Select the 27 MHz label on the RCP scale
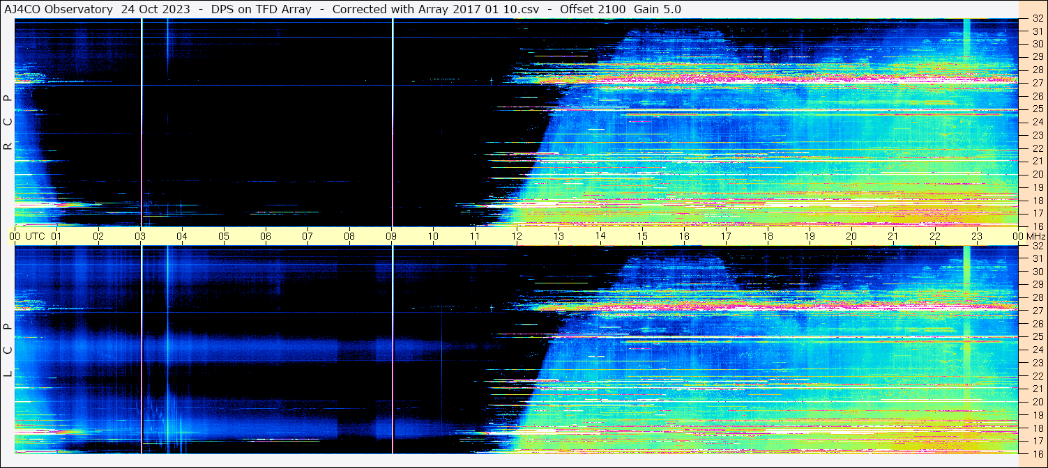This screenshot has width=1048, height=468. click(1037, 83)
